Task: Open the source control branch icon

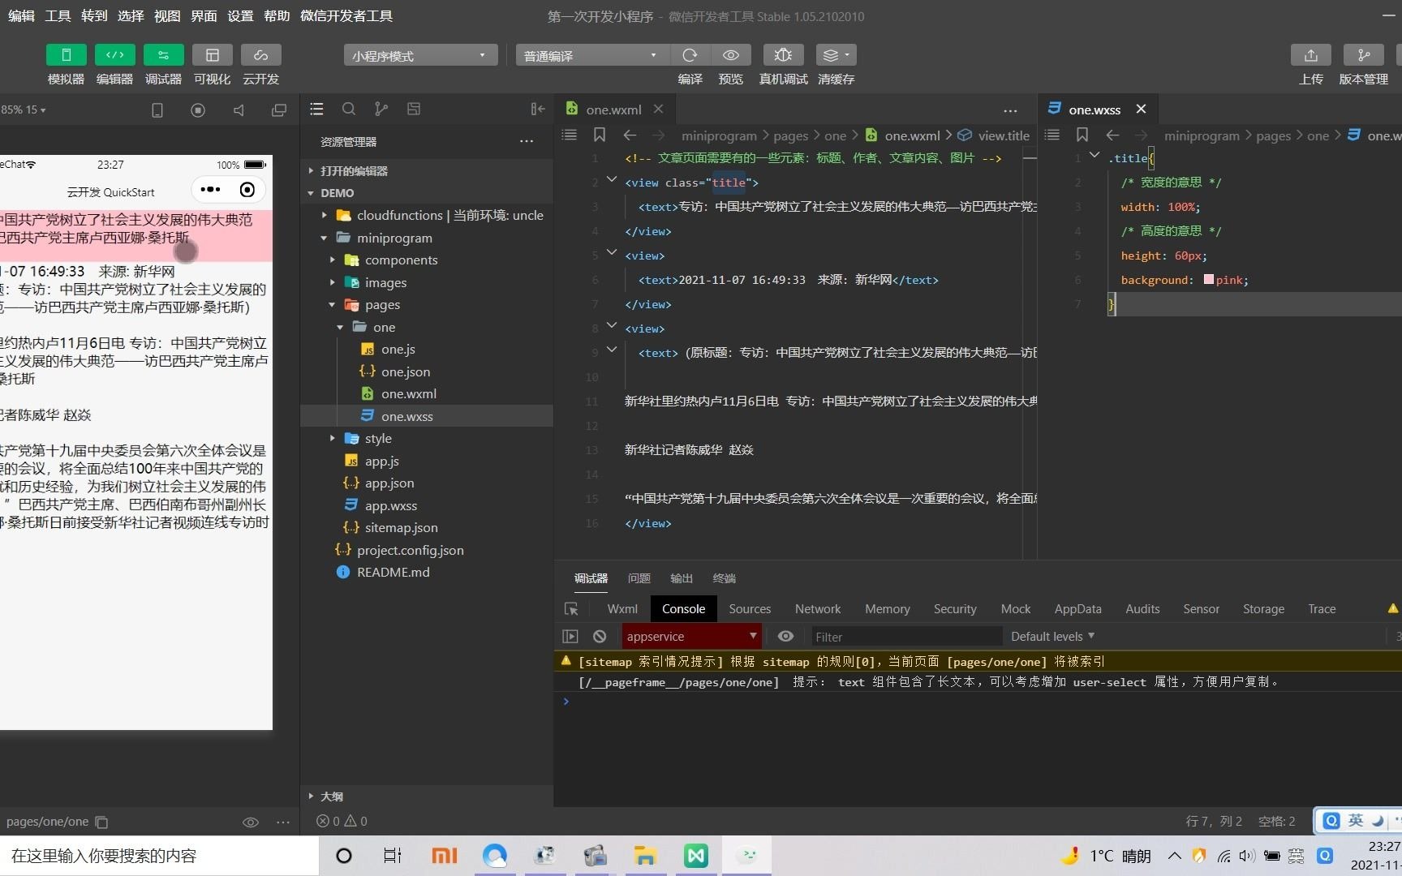Action: [x=381, y=109]
